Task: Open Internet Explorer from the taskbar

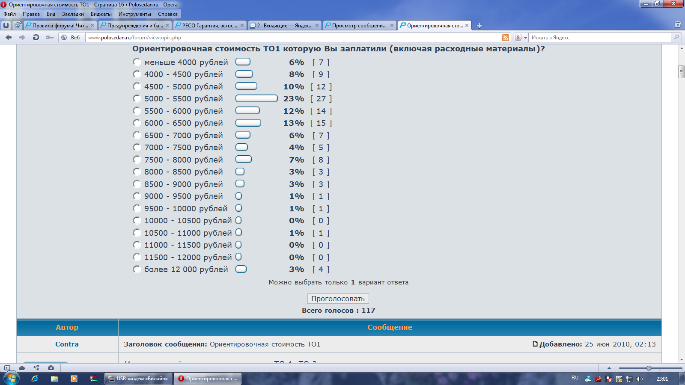Action: coord(35,379)
